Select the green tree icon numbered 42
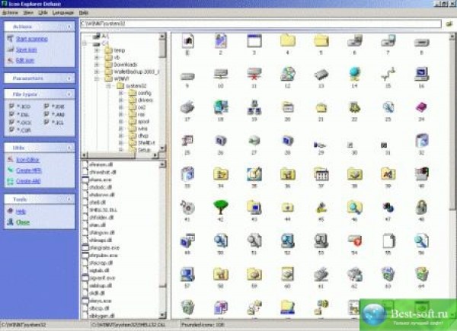Screen dimensions: 457x331 tap(221, 207)
